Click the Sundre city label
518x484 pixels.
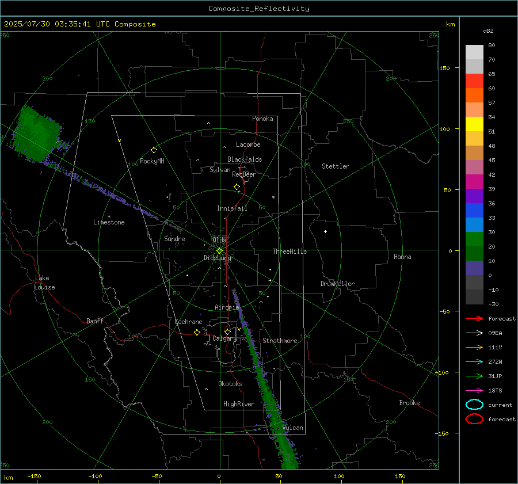174,238
